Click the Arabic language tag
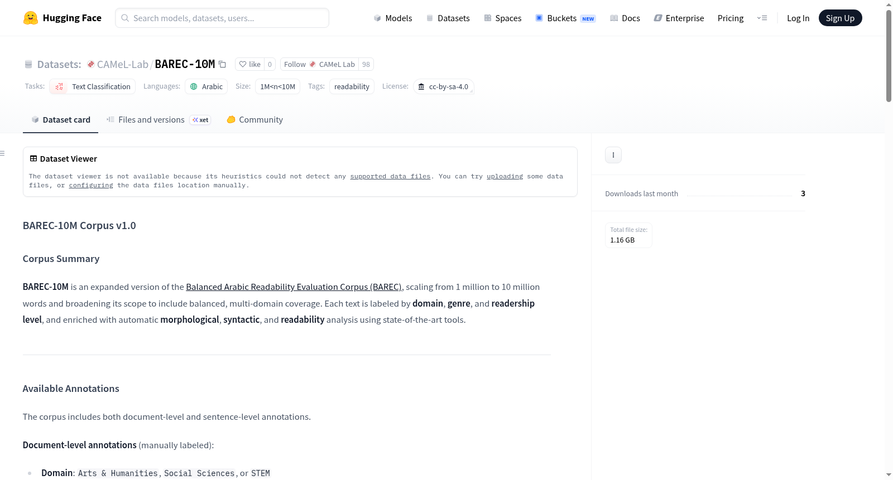Viewport: 893px width, 480px height. (206, 86)
